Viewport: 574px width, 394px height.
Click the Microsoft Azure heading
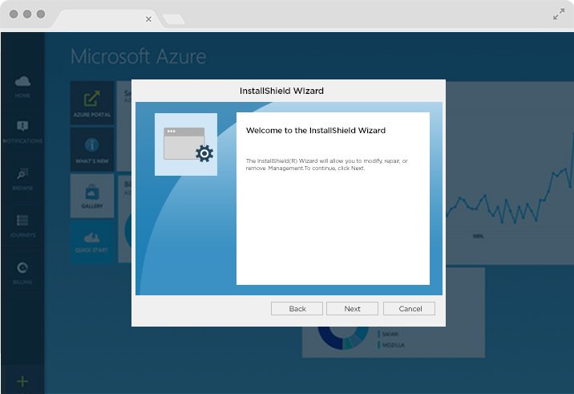click(x=139, y=56)
